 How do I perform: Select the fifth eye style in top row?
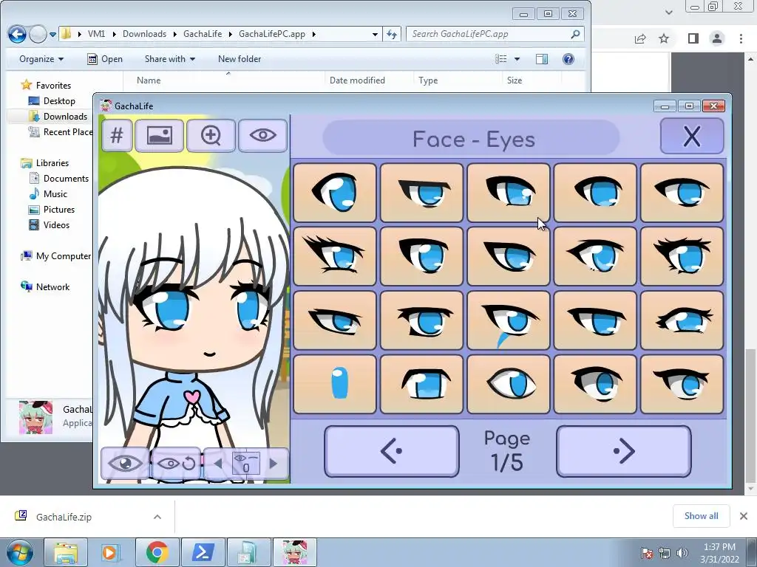[682, 193]
